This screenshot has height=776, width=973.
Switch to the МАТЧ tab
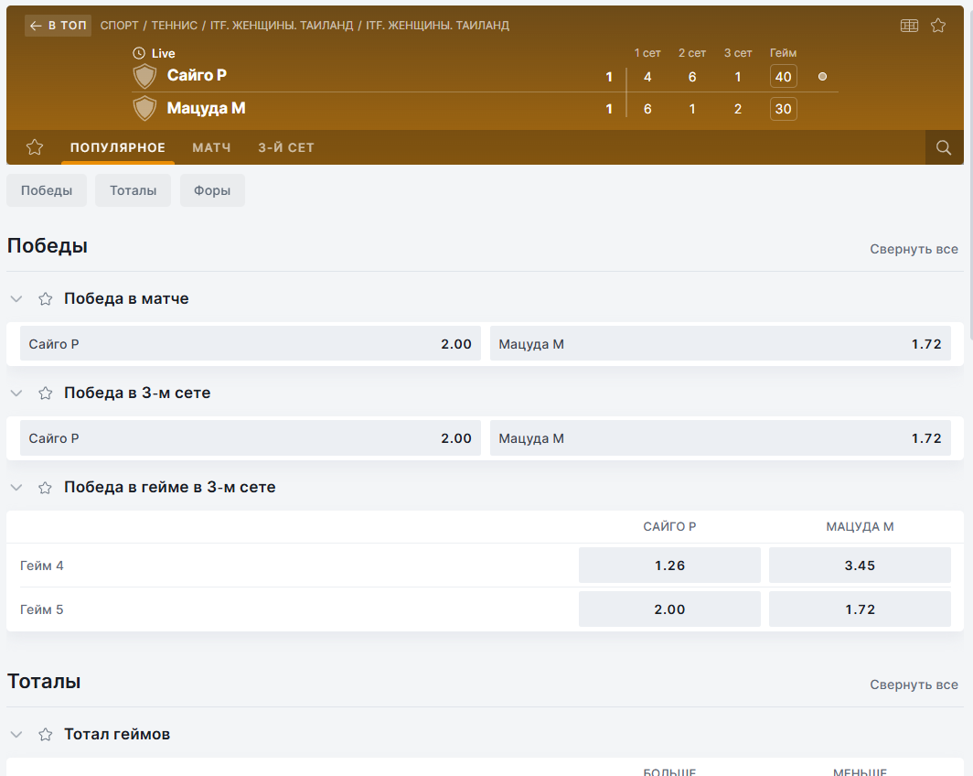(x=211, y=147)
